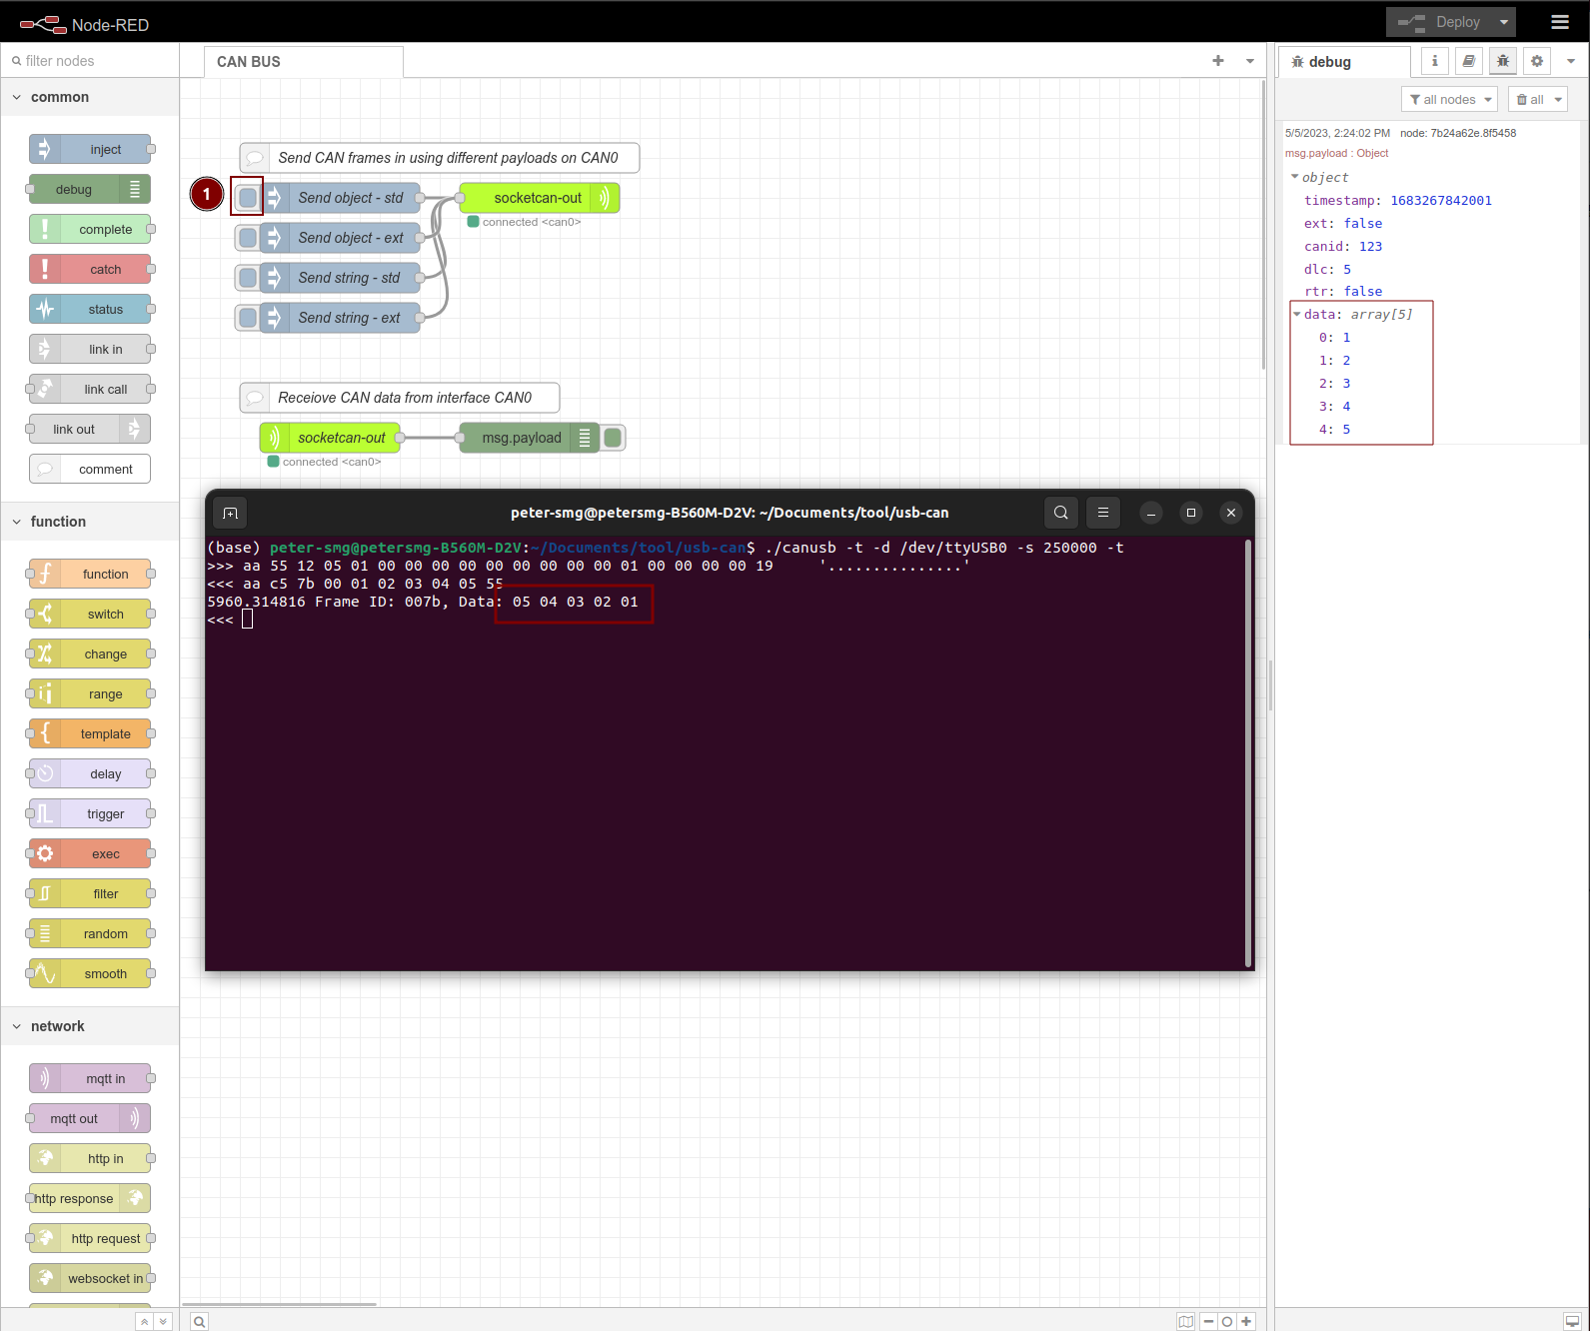Toggle the msg.payload debug node output button
Image resolution: width=1590 pixels, height=1331 pixels.
pyautogui.click(x=613, y=438)
